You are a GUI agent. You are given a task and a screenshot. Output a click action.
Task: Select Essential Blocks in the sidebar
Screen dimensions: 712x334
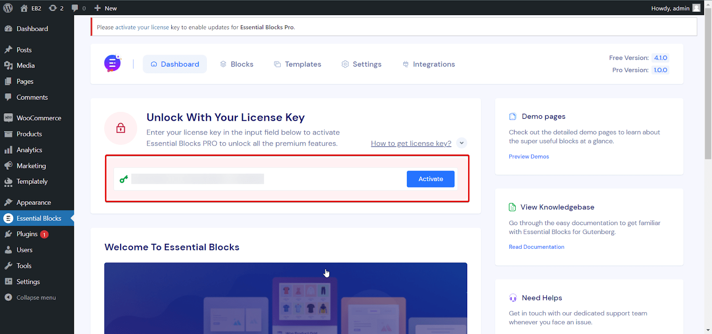(36, 219)
